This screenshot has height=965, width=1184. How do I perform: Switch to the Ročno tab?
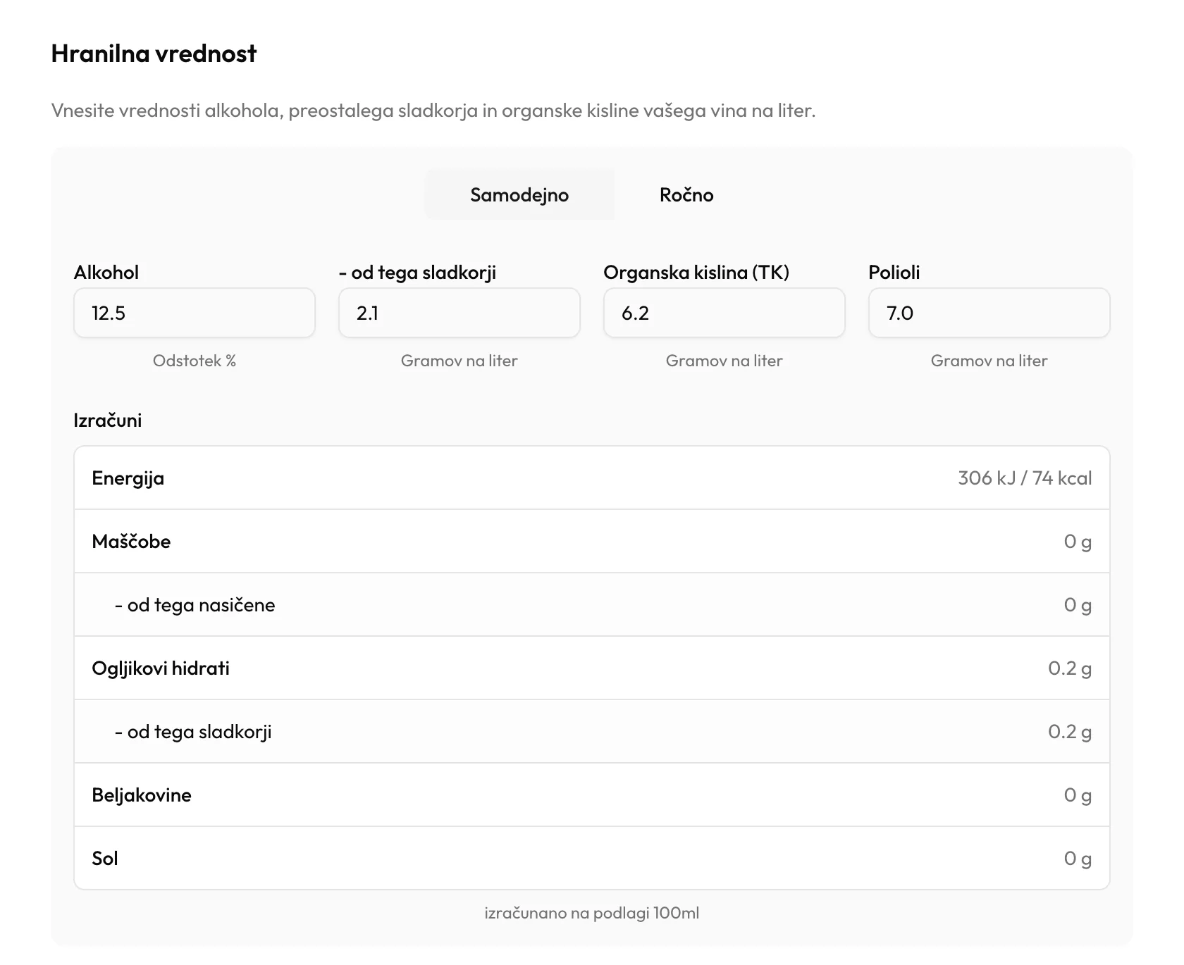point(686,194)
